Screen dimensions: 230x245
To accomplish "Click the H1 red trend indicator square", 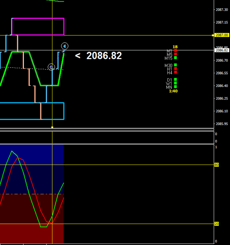I will tap(175, 69).
